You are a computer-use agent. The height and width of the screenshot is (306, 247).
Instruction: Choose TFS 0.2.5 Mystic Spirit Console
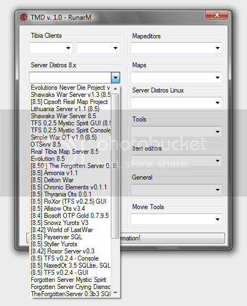point(70,130)
